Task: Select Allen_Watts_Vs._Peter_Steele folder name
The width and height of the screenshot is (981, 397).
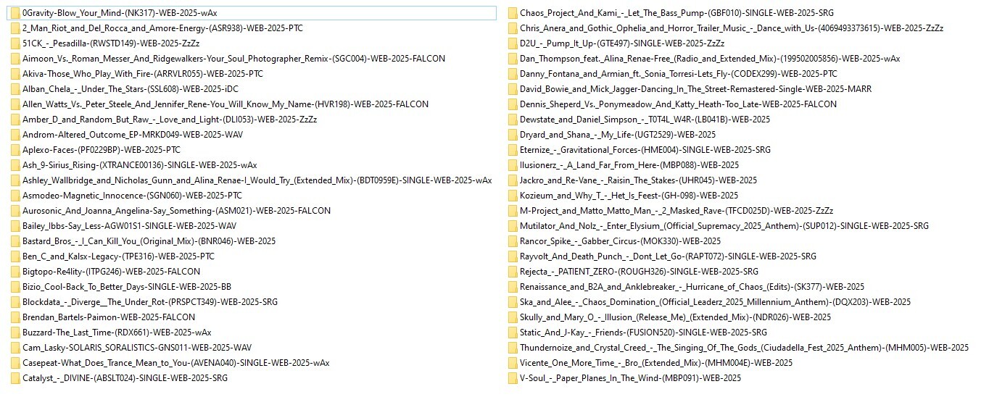Action: tap(225, 104)
